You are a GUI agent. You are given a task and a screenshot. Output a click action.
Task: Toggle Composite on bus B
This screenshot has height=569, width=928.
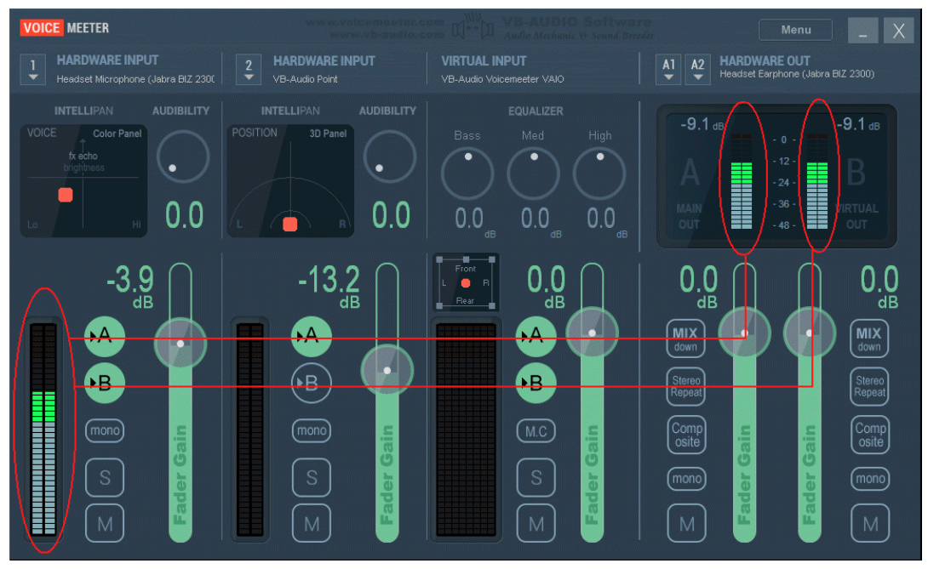(870, 435)
